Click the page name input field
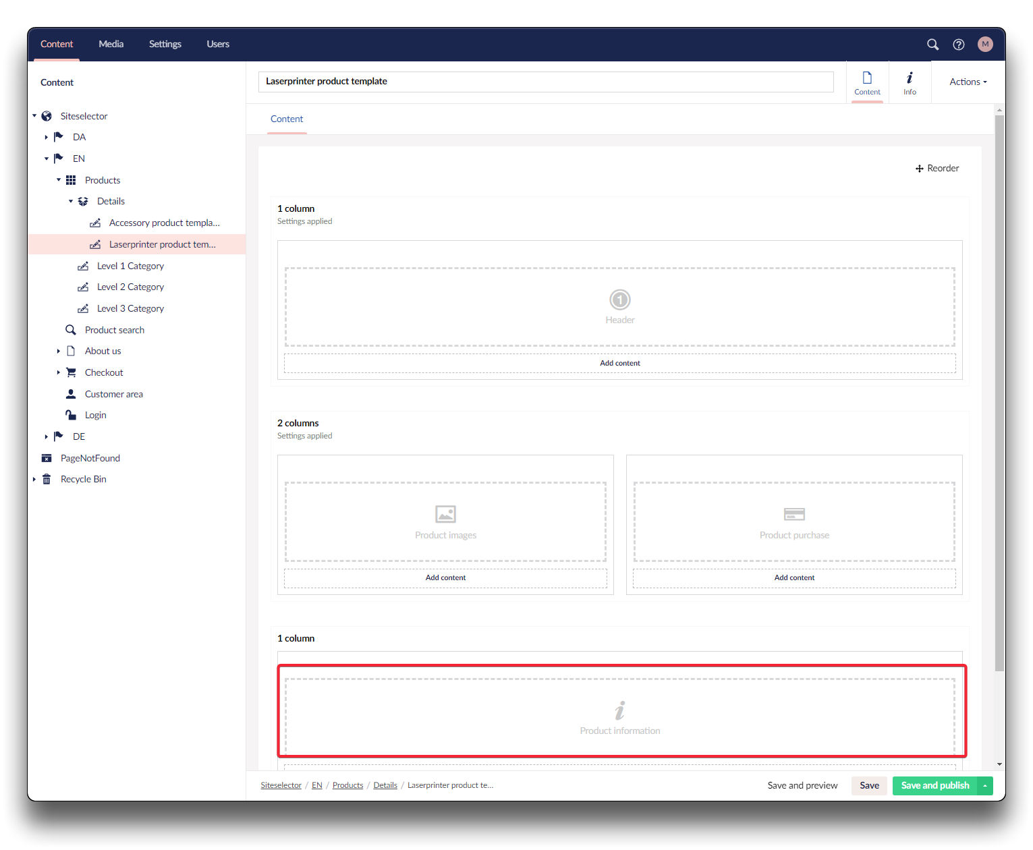1033x850 pixels. (x=545, y=82)
